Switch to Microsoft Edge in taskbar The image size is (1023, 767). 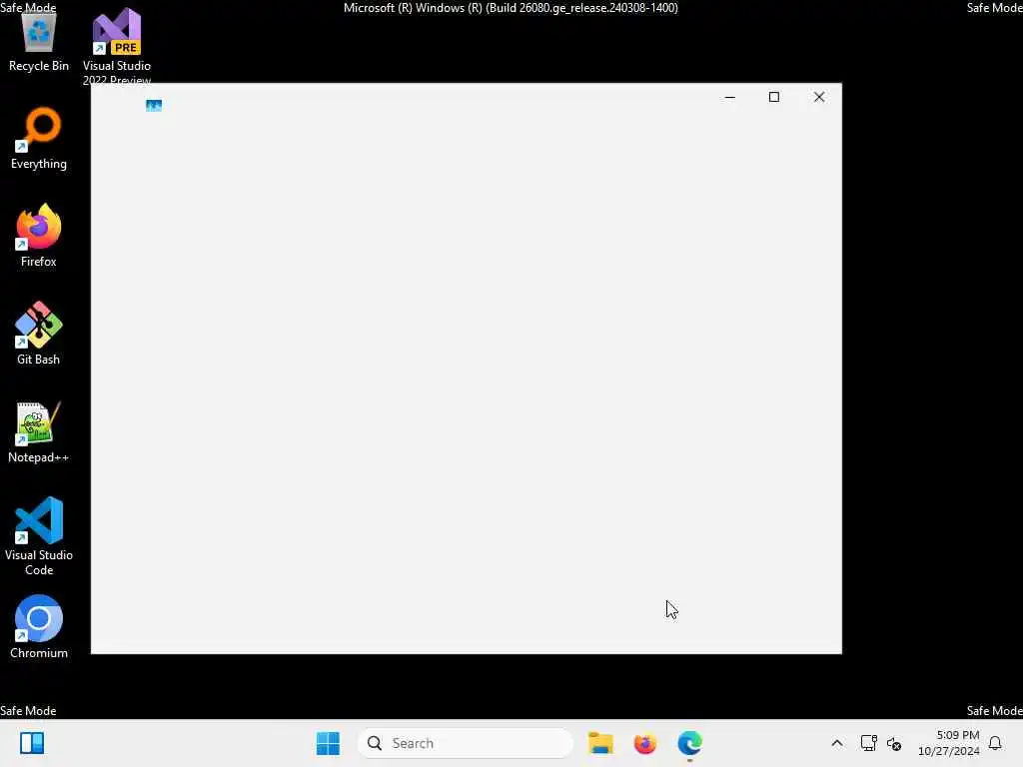coord(689,743)
